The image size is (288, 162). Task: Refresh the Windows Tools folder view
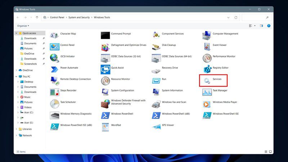click(x=236, y=17)
